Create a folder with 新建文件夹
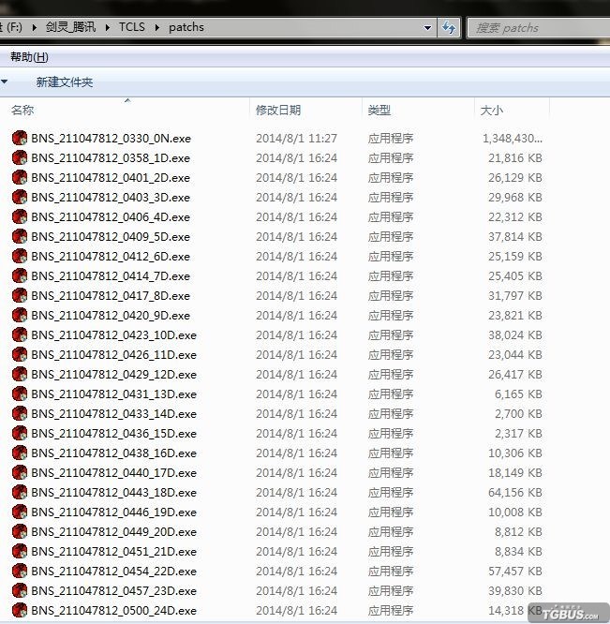The width and height of the screenshot is (610, 624). [x=65, y=82]
